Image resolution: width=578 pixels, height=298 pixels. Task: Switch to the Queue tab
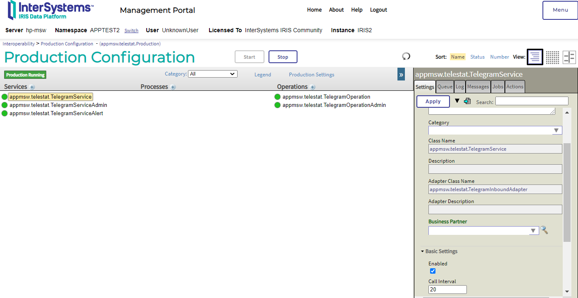click(445, 87)
